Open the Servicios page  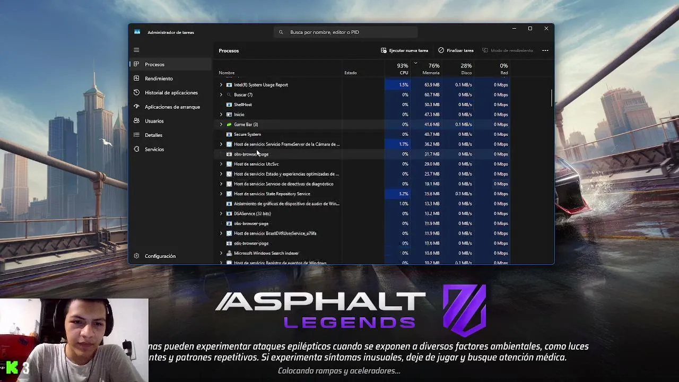pos(170,149)
